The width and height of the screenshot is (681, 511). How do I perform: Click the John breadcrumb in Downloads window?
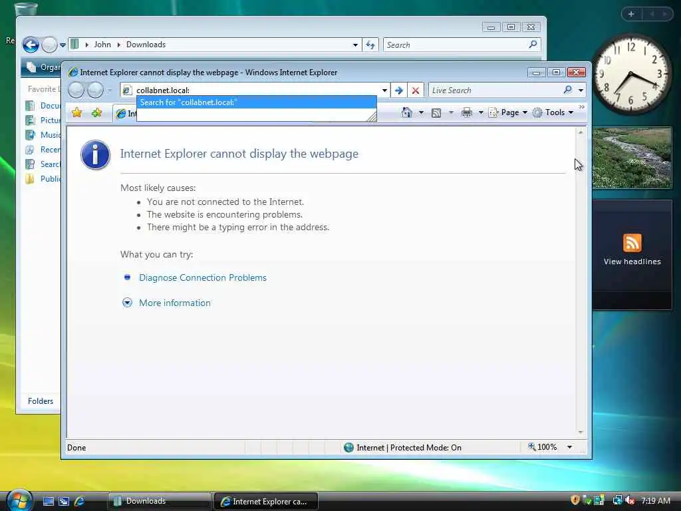click(x=102, y=45)
